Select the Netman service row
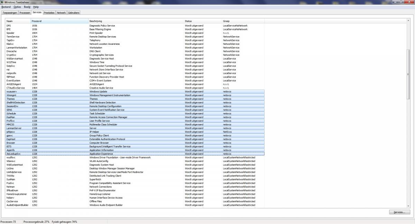 (135, 187)
